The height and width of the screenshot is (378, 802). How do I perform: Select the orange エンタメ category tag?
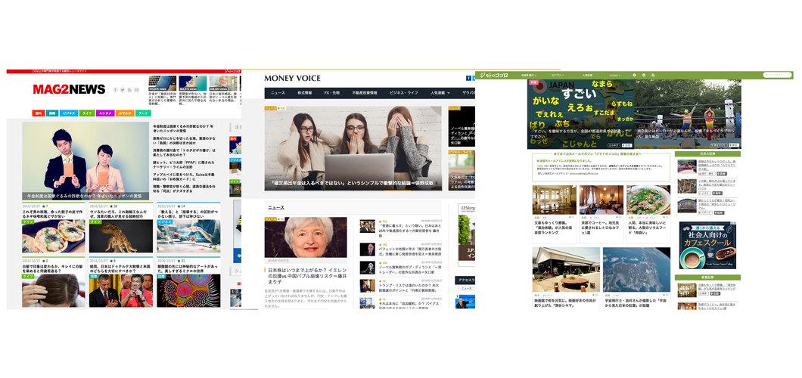[x=106, y=113]
